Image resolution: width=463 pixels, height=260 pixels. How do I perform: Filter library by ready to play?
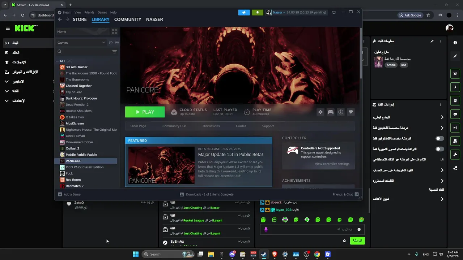coord(116,43)
